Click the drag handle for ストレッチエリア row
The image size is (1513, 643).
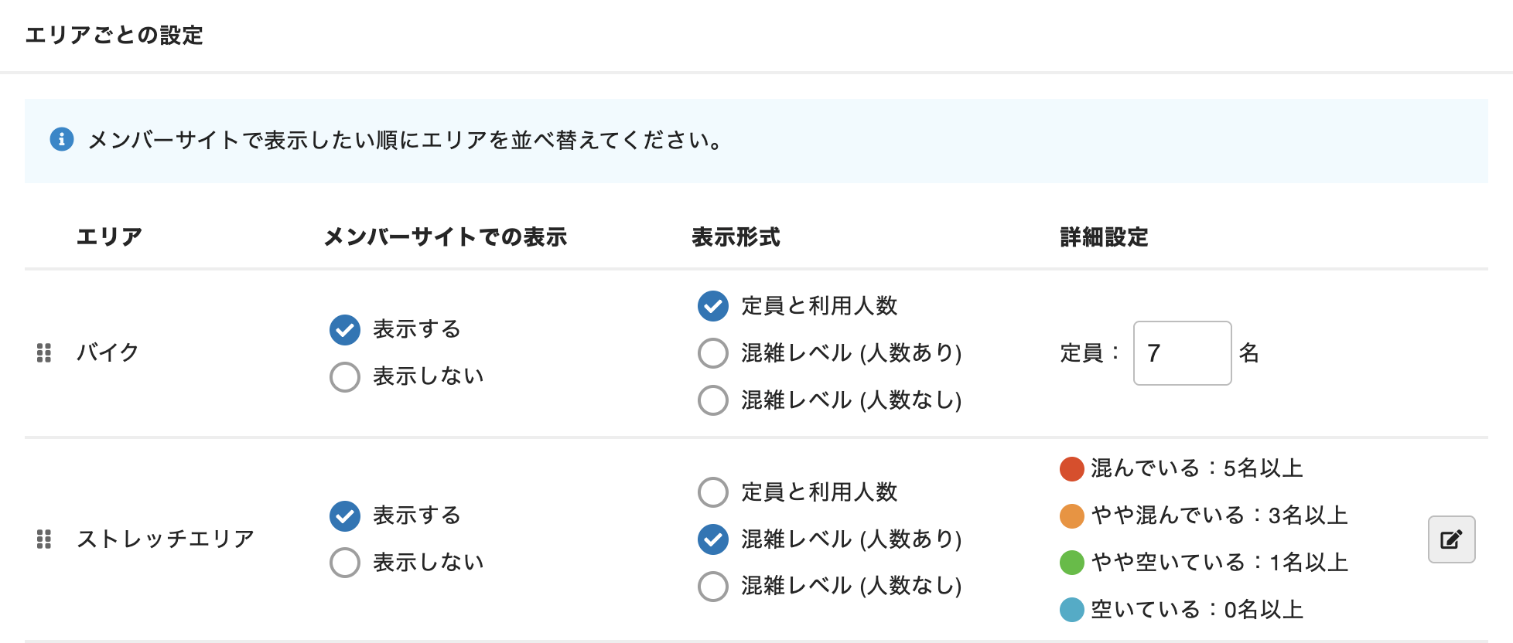(44, 539)
